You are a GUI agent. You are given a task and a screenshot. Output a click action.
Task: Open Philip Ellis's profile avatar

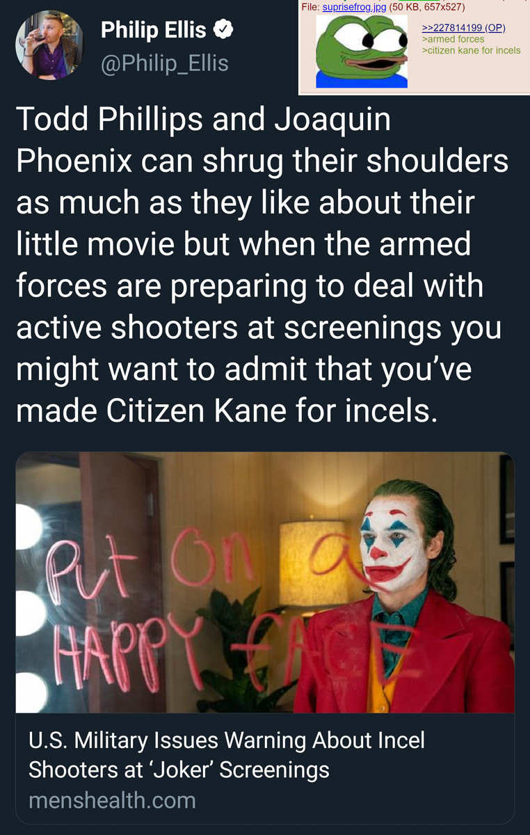coord(49,45)
